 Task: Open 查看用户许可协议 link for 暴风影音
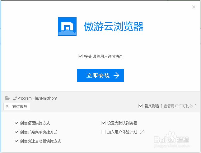click(x=178, y=106)
